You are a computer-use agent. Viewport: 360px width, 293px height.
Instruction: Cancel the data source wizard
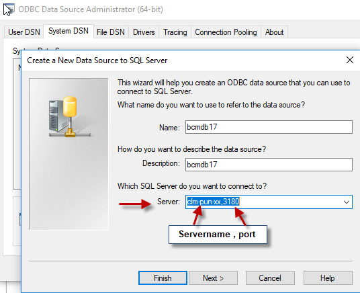coord(270,278)
